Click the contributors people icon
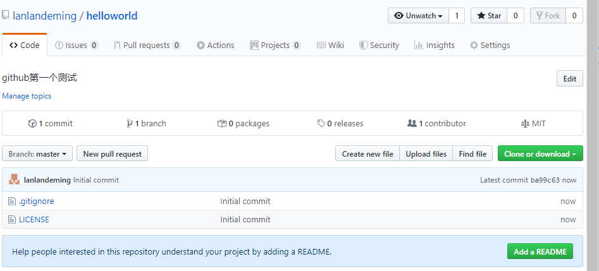The height and width of the screenshot is (271, 599). (x=412, y=123)
